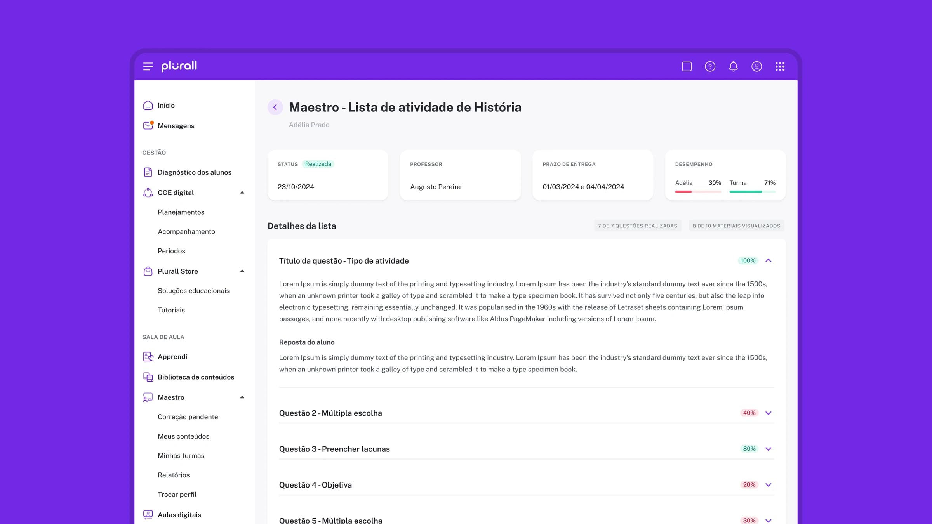Open the hamburger menu icon
932x524 pixels.
(x=148, y=66)
